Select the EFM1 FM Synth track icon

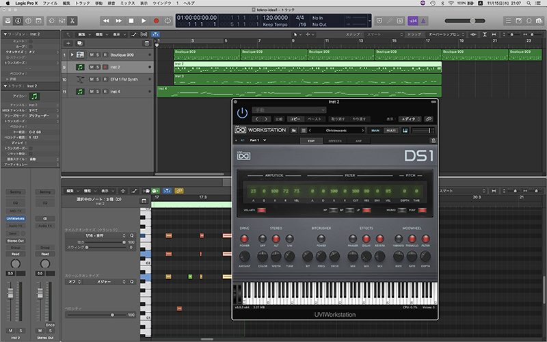[80, 79]
